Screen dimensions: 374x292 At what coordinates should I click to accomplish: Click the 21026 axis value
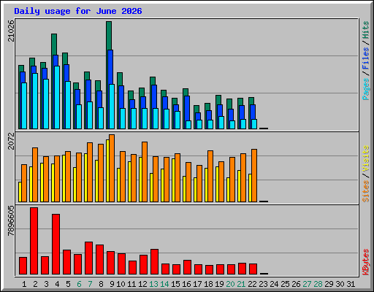pos(11,31)
